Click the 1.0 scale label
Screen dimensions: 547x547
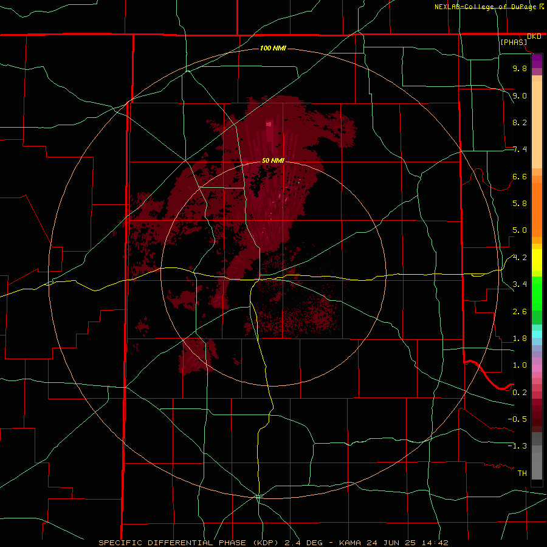520,365
